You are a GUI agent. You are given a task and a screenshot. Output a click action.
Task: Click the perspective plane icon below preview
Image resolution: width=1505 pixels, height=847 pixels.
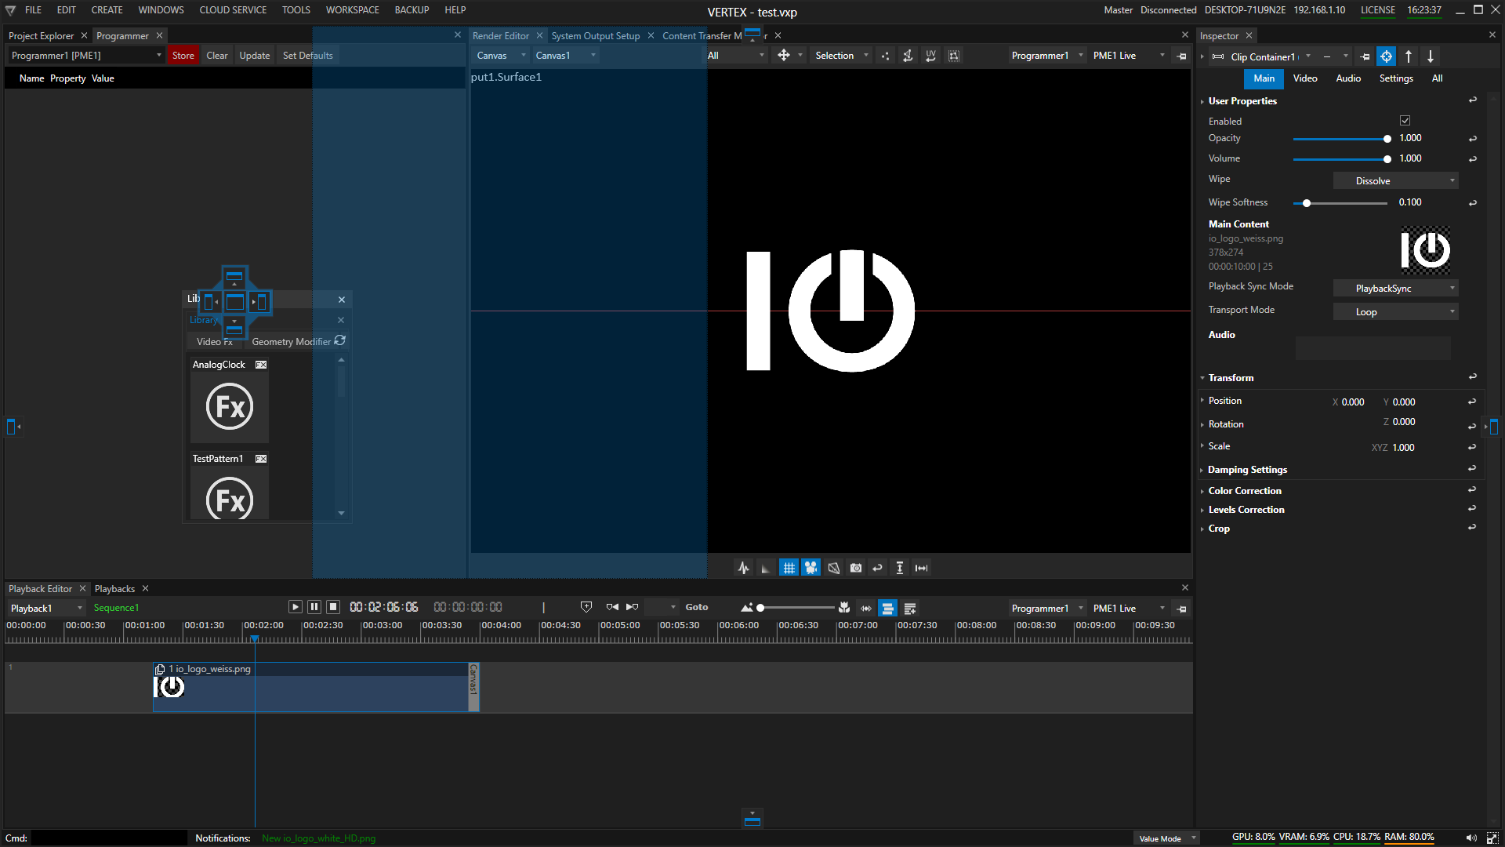[834, 568]
